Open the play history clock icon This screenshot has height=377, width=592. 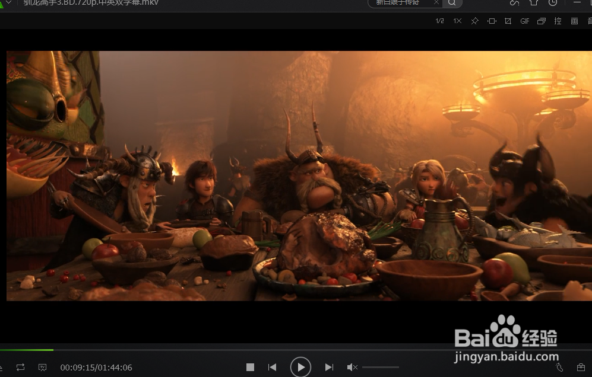click(553, 2)
